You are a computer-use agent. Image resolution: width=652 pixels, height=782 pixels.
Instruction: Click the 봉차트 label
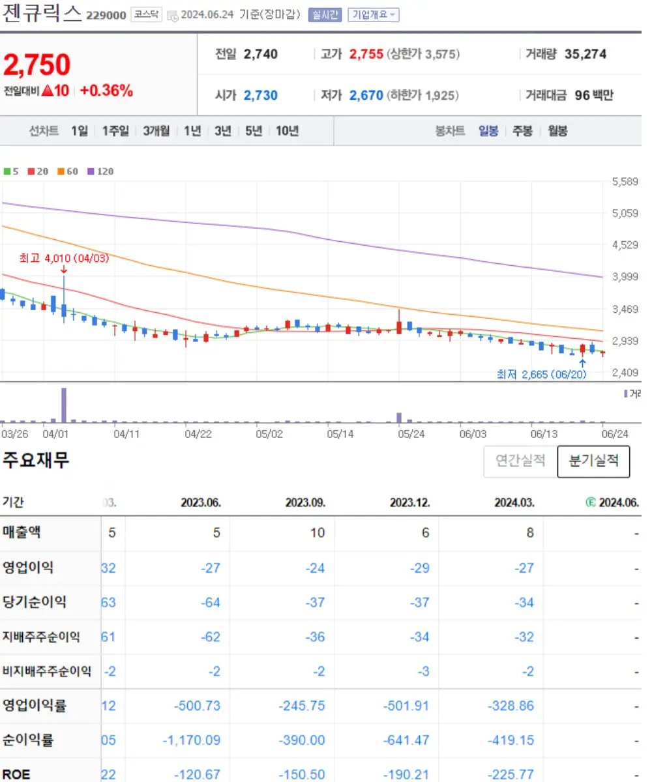450,131
